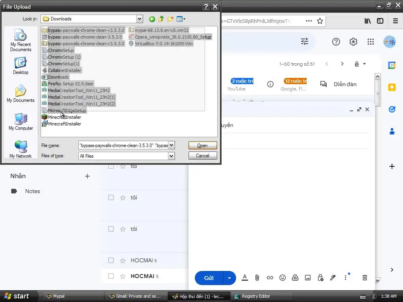Image resolution: width=403 pixels, height=302 pixels.
Task: Select the Downloads shortcut item
Action: (x=55, y=77)
